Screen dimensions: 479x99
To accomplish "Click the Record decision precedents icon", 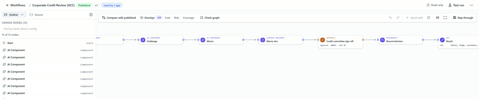I will pos(382,40).
